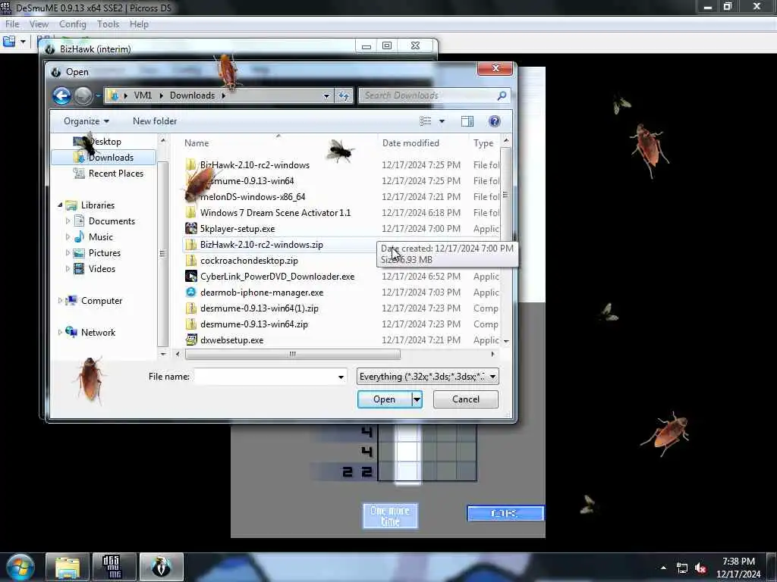Expand the Videos library node
This screenshot has height=582, width=777.
68,269
